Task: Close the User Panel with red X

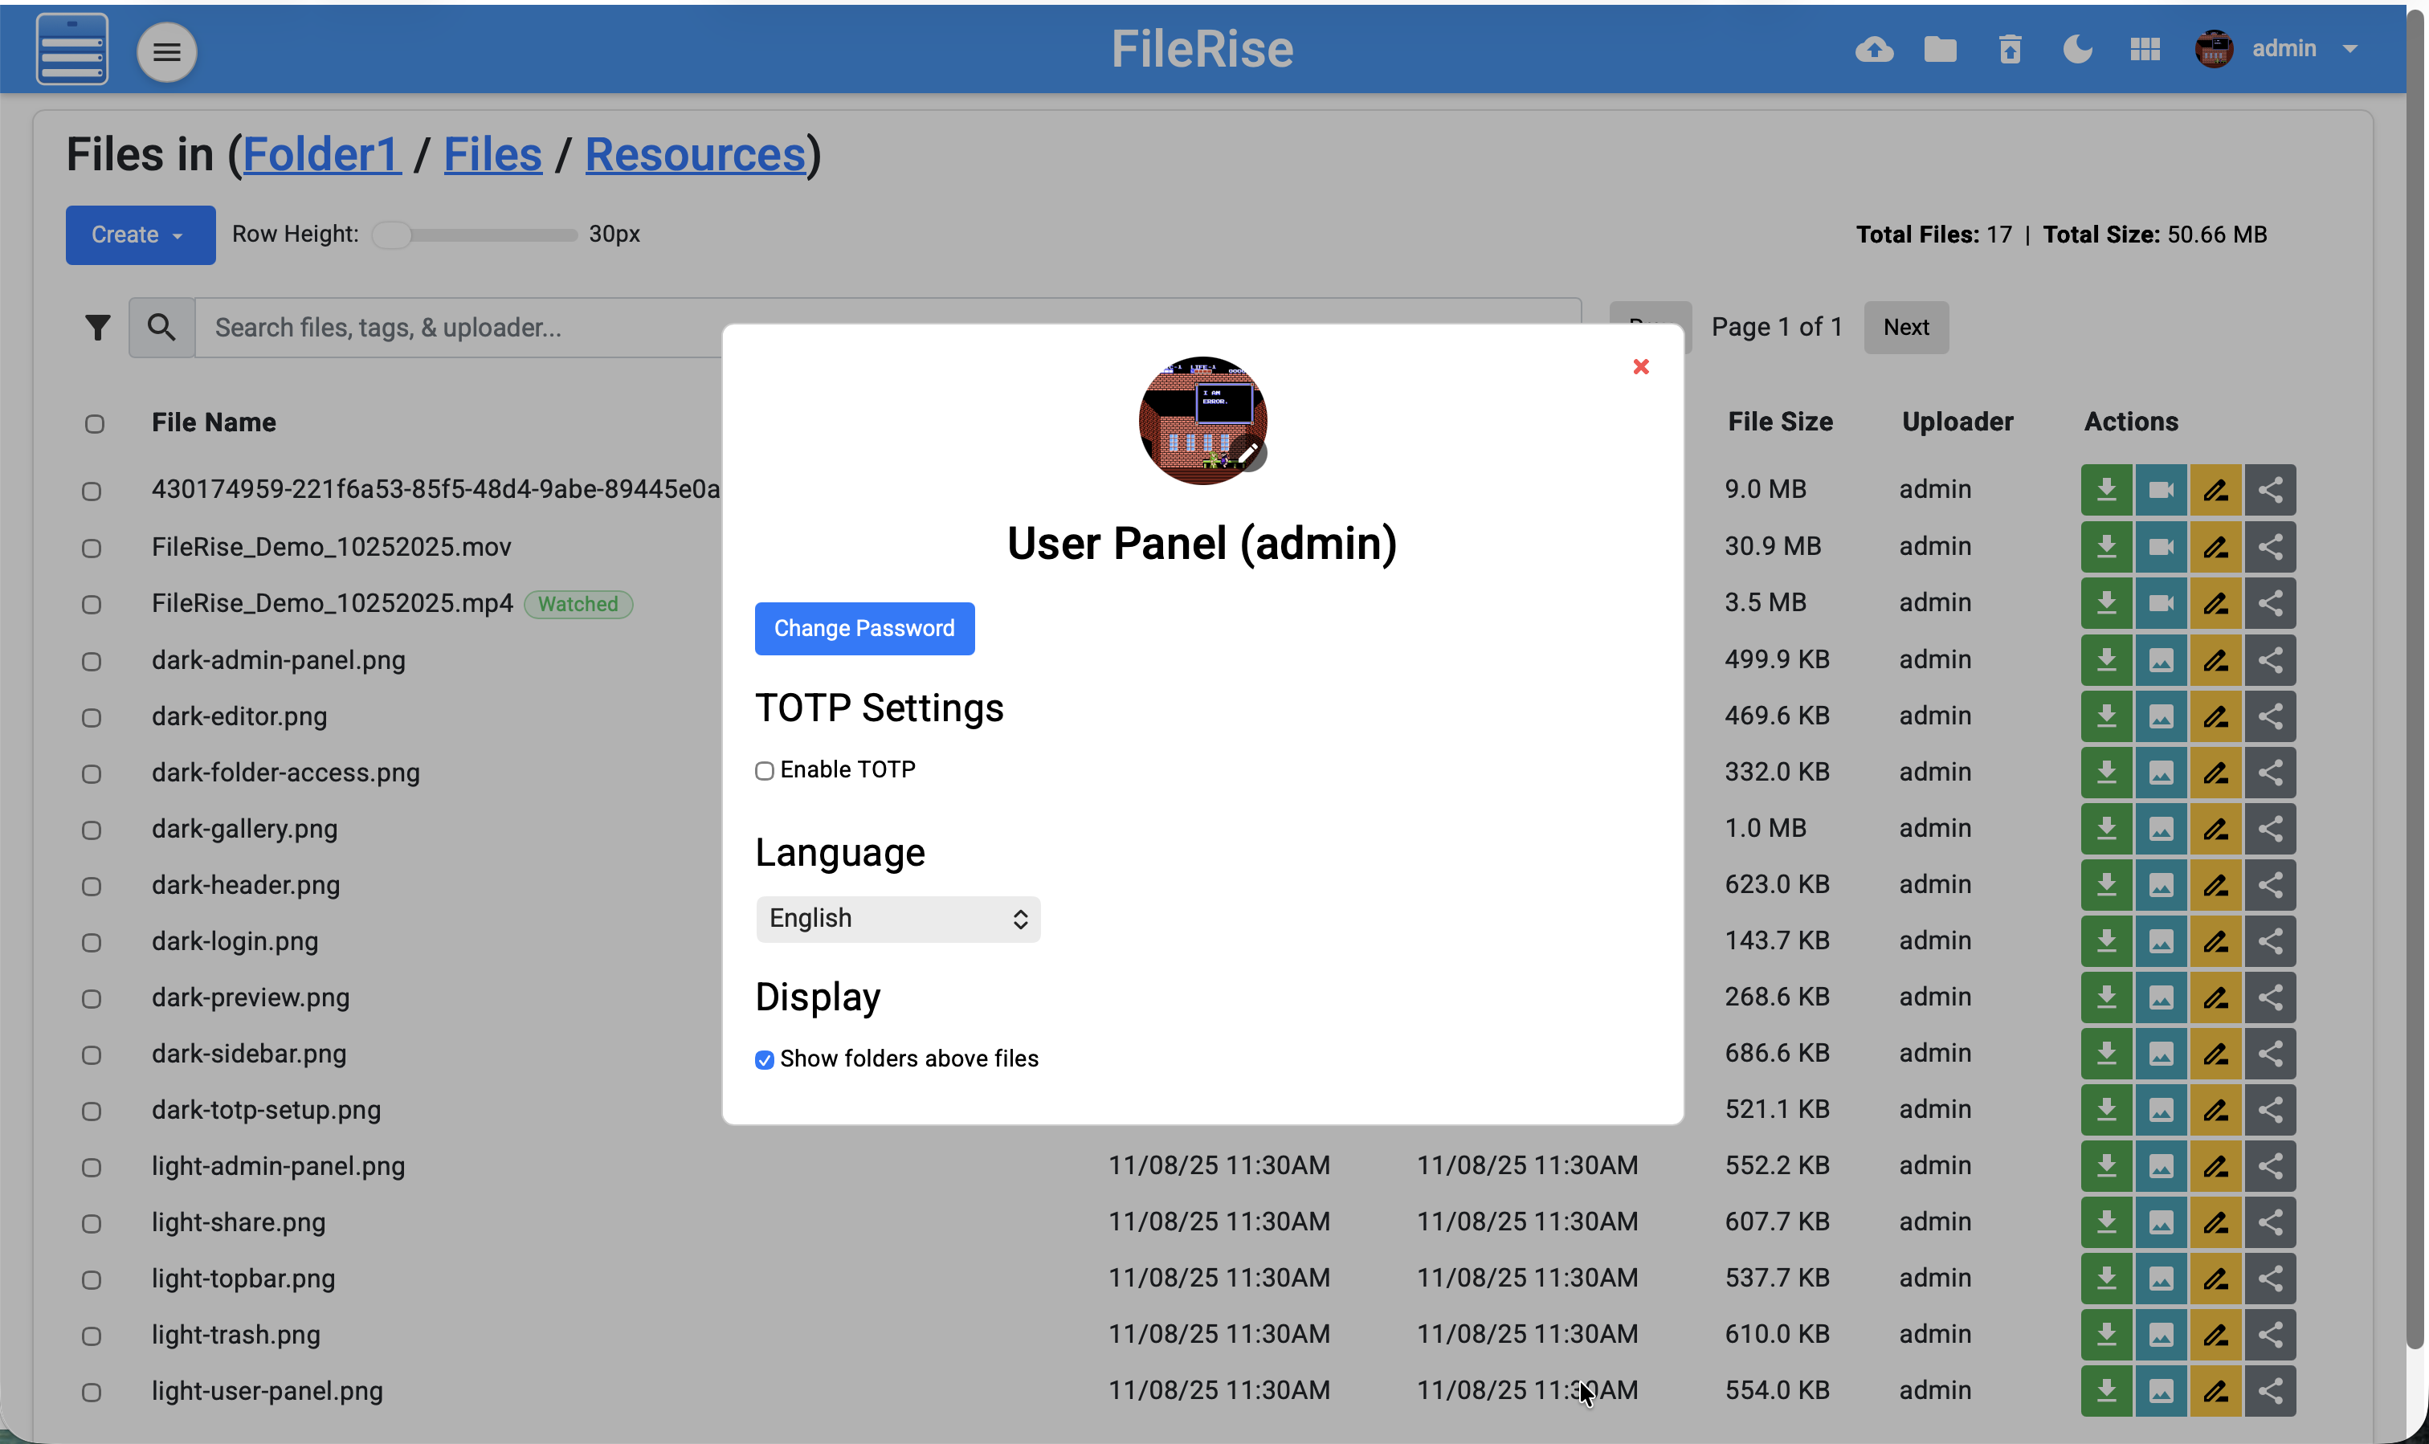Action: [1641, 367]
